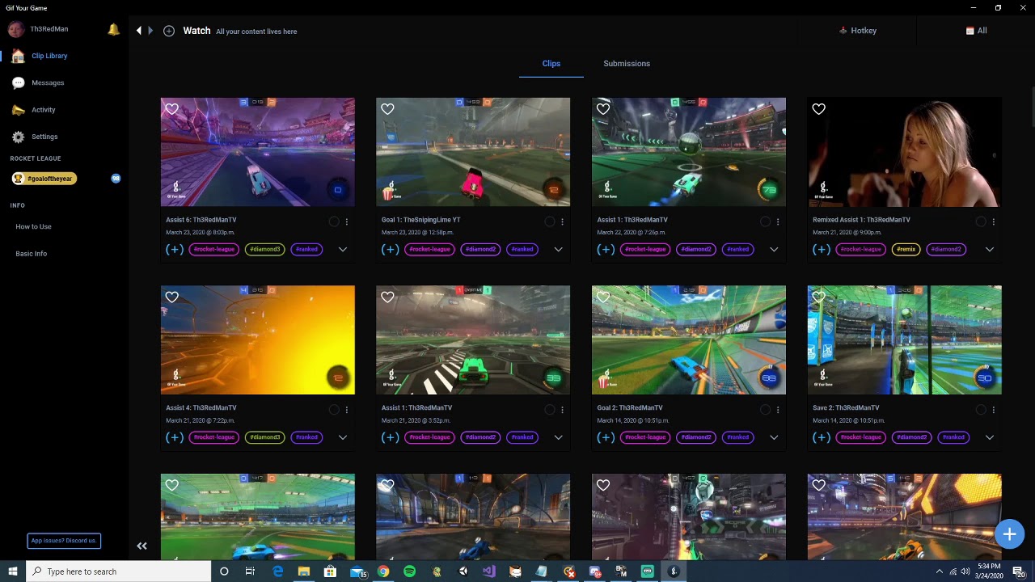Add a tag to Save 2 clip with plus
The width and height of the screenshot is (1035, 582).
click(821, 437)
